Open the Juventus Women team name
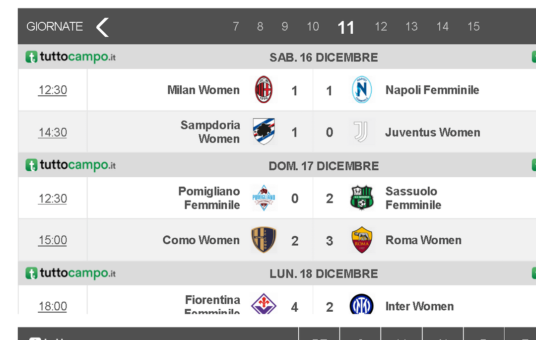Image resolution: width=536 pixels, height=340 pixels. (x=432, y=133)
